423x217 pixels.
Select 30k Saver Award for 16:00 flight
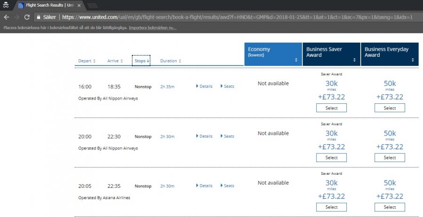pyautogui.click(x=331, y=108)
